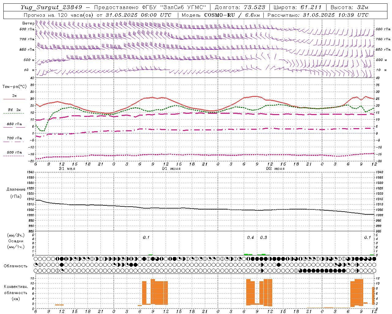Click the Давление panel label
Screen dimensions: 392x314
[x=16, y=190]
